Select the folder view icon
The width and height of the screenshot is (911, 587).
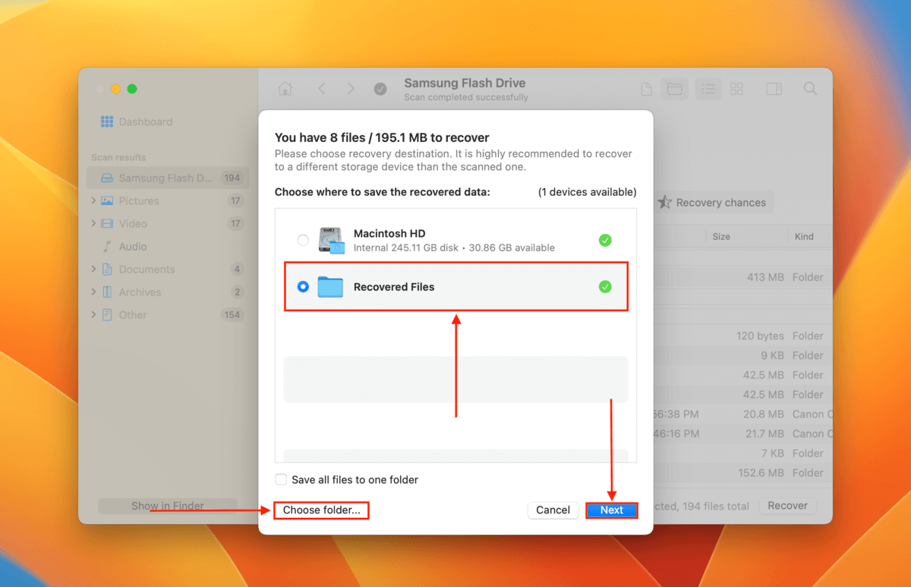(x=674, y=89)
